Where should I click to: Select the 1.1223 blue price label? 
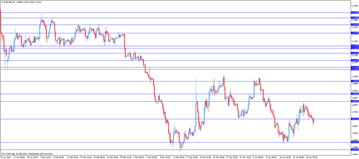[x=354, y=53]
